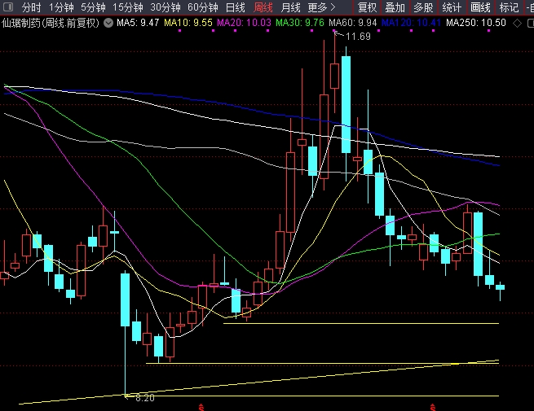Select the 30分钟 period tab
534x411 pixels.
click(165, 7)
